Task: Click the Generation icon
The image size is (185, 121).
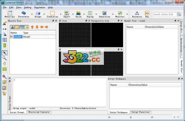Action: click(104, 14)
